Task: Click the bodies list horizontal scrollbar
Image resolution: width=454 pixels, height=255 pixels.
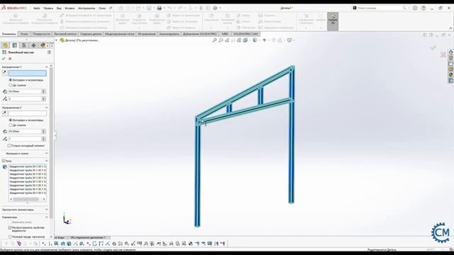Action: tap(27, 199)
